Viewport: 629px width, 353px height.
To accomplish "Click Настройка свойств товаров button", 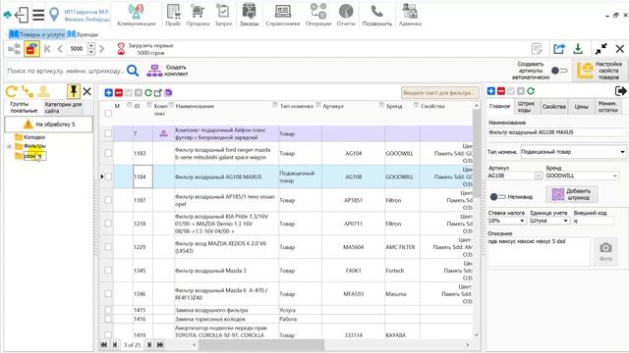I will tap(600, 71).
